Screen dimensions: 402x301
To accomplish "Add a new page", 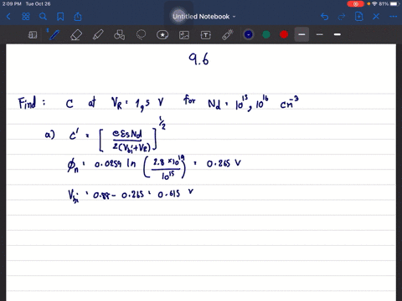I will pyautogui.click(x=359, y=17).
